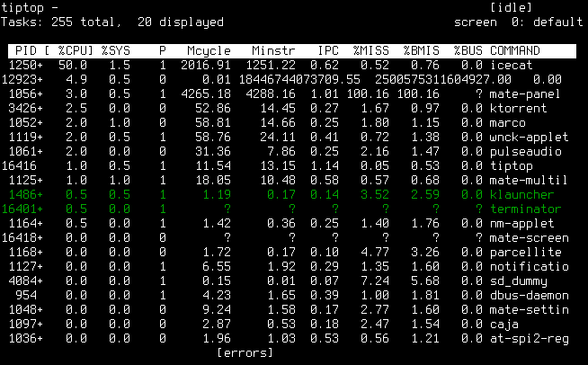This screenshot has width=588, height=365.
Task: Select the mate-multil command entry
Action: [529, 180]
